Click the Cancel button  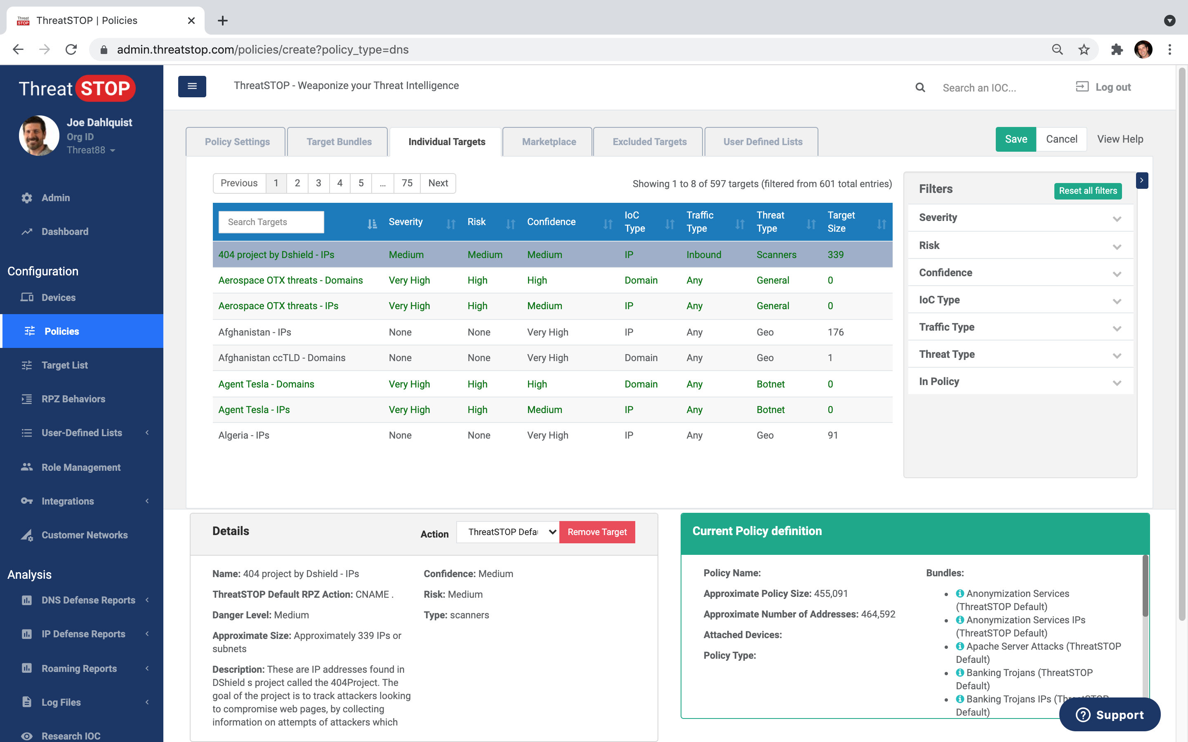pyautogui.click(x=1061, y=139)
